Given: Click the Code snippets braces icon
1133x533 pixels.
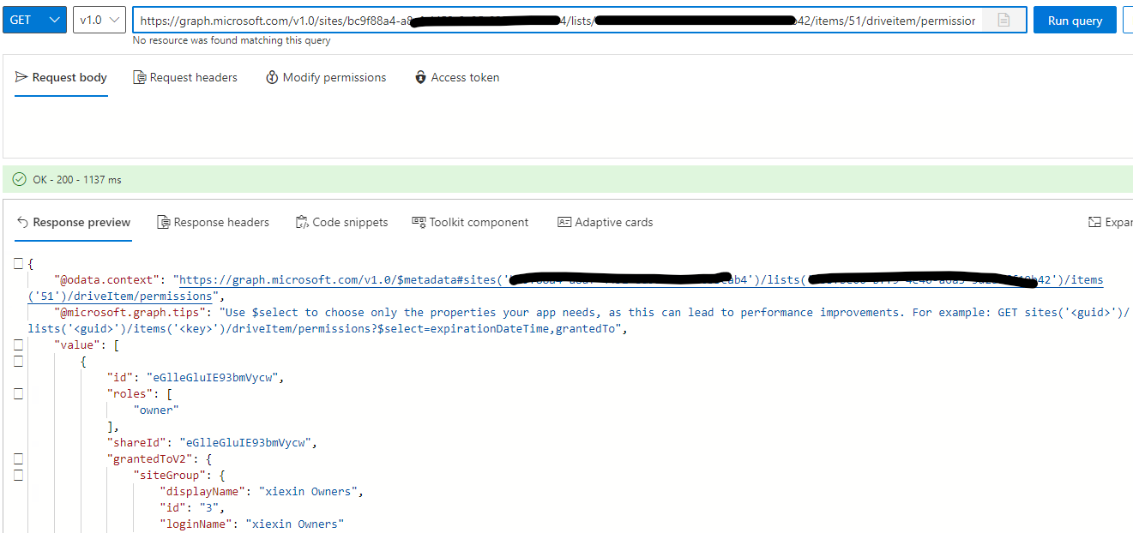Looking at the screenshot, I should (x=302, y=221).
